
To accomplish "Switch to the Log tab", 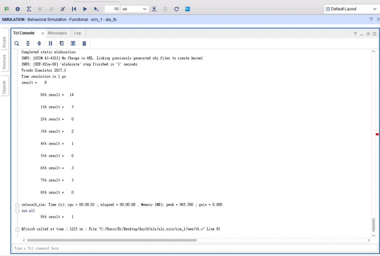I will pos(77,33).
